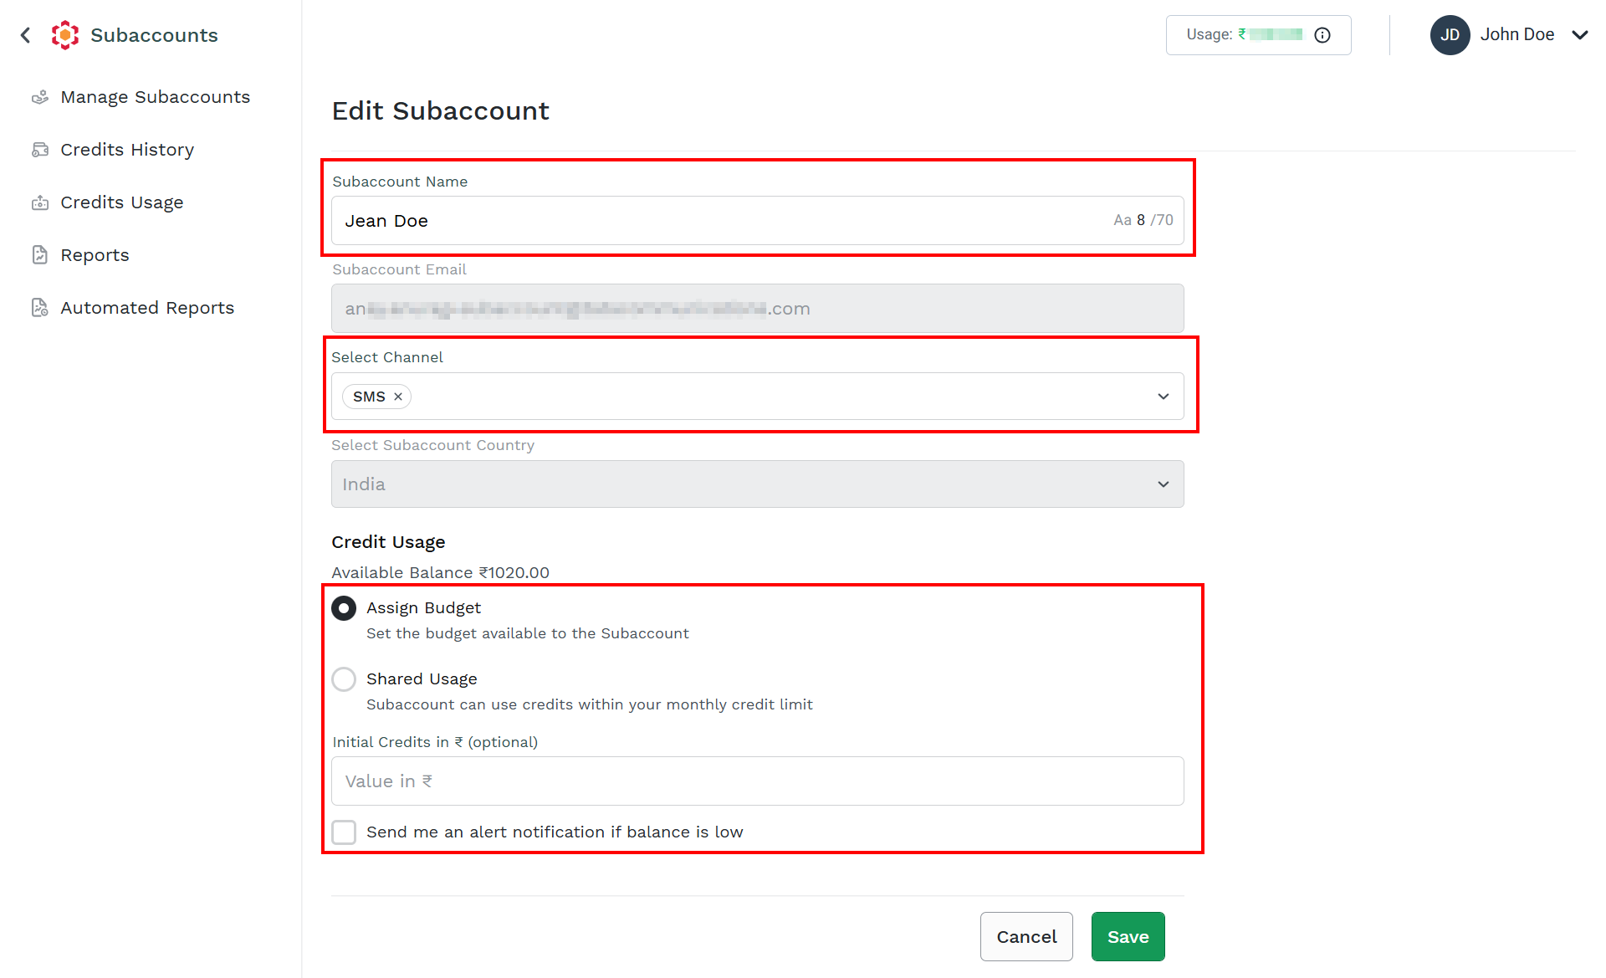Select the Assign Budget radio option
Viewport: 1606px width, 978px height.
[344, 608]
